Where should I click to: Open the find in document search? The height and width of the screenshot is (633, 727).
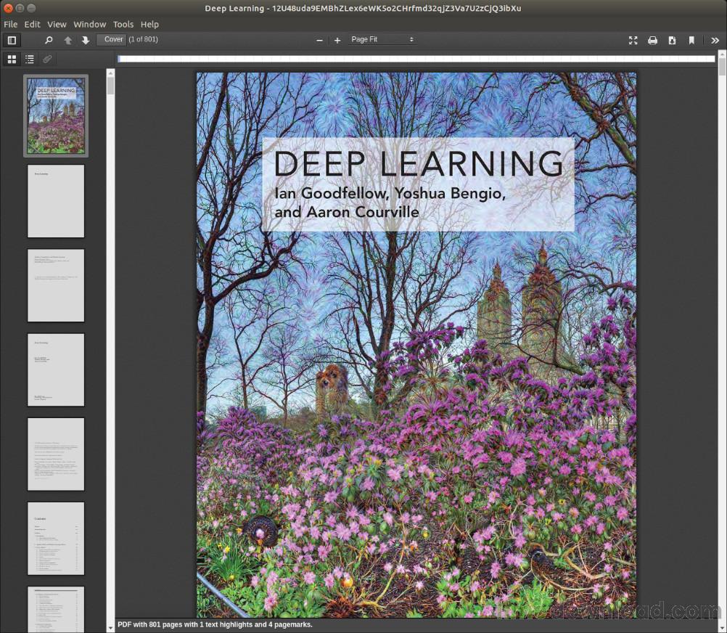point(49,40)
